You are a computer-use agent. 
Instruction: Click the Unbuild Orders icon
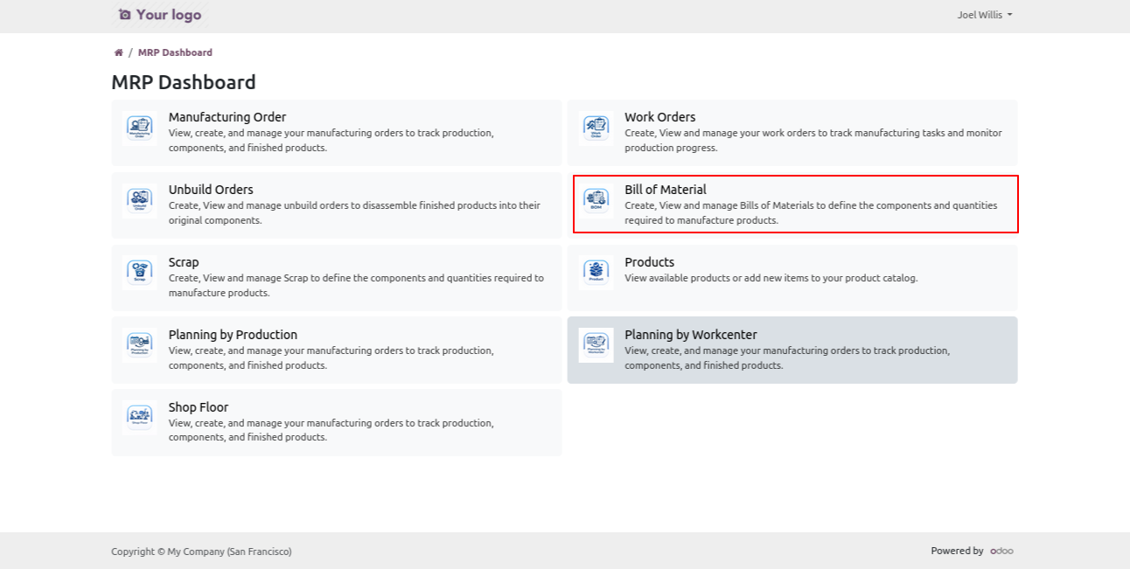[x=140, y=200]
